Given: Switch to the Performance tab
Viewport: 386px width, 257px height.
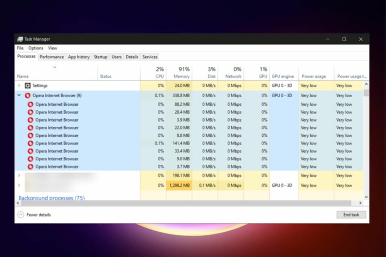Looking at the screenshot, I should pos(52,57).
